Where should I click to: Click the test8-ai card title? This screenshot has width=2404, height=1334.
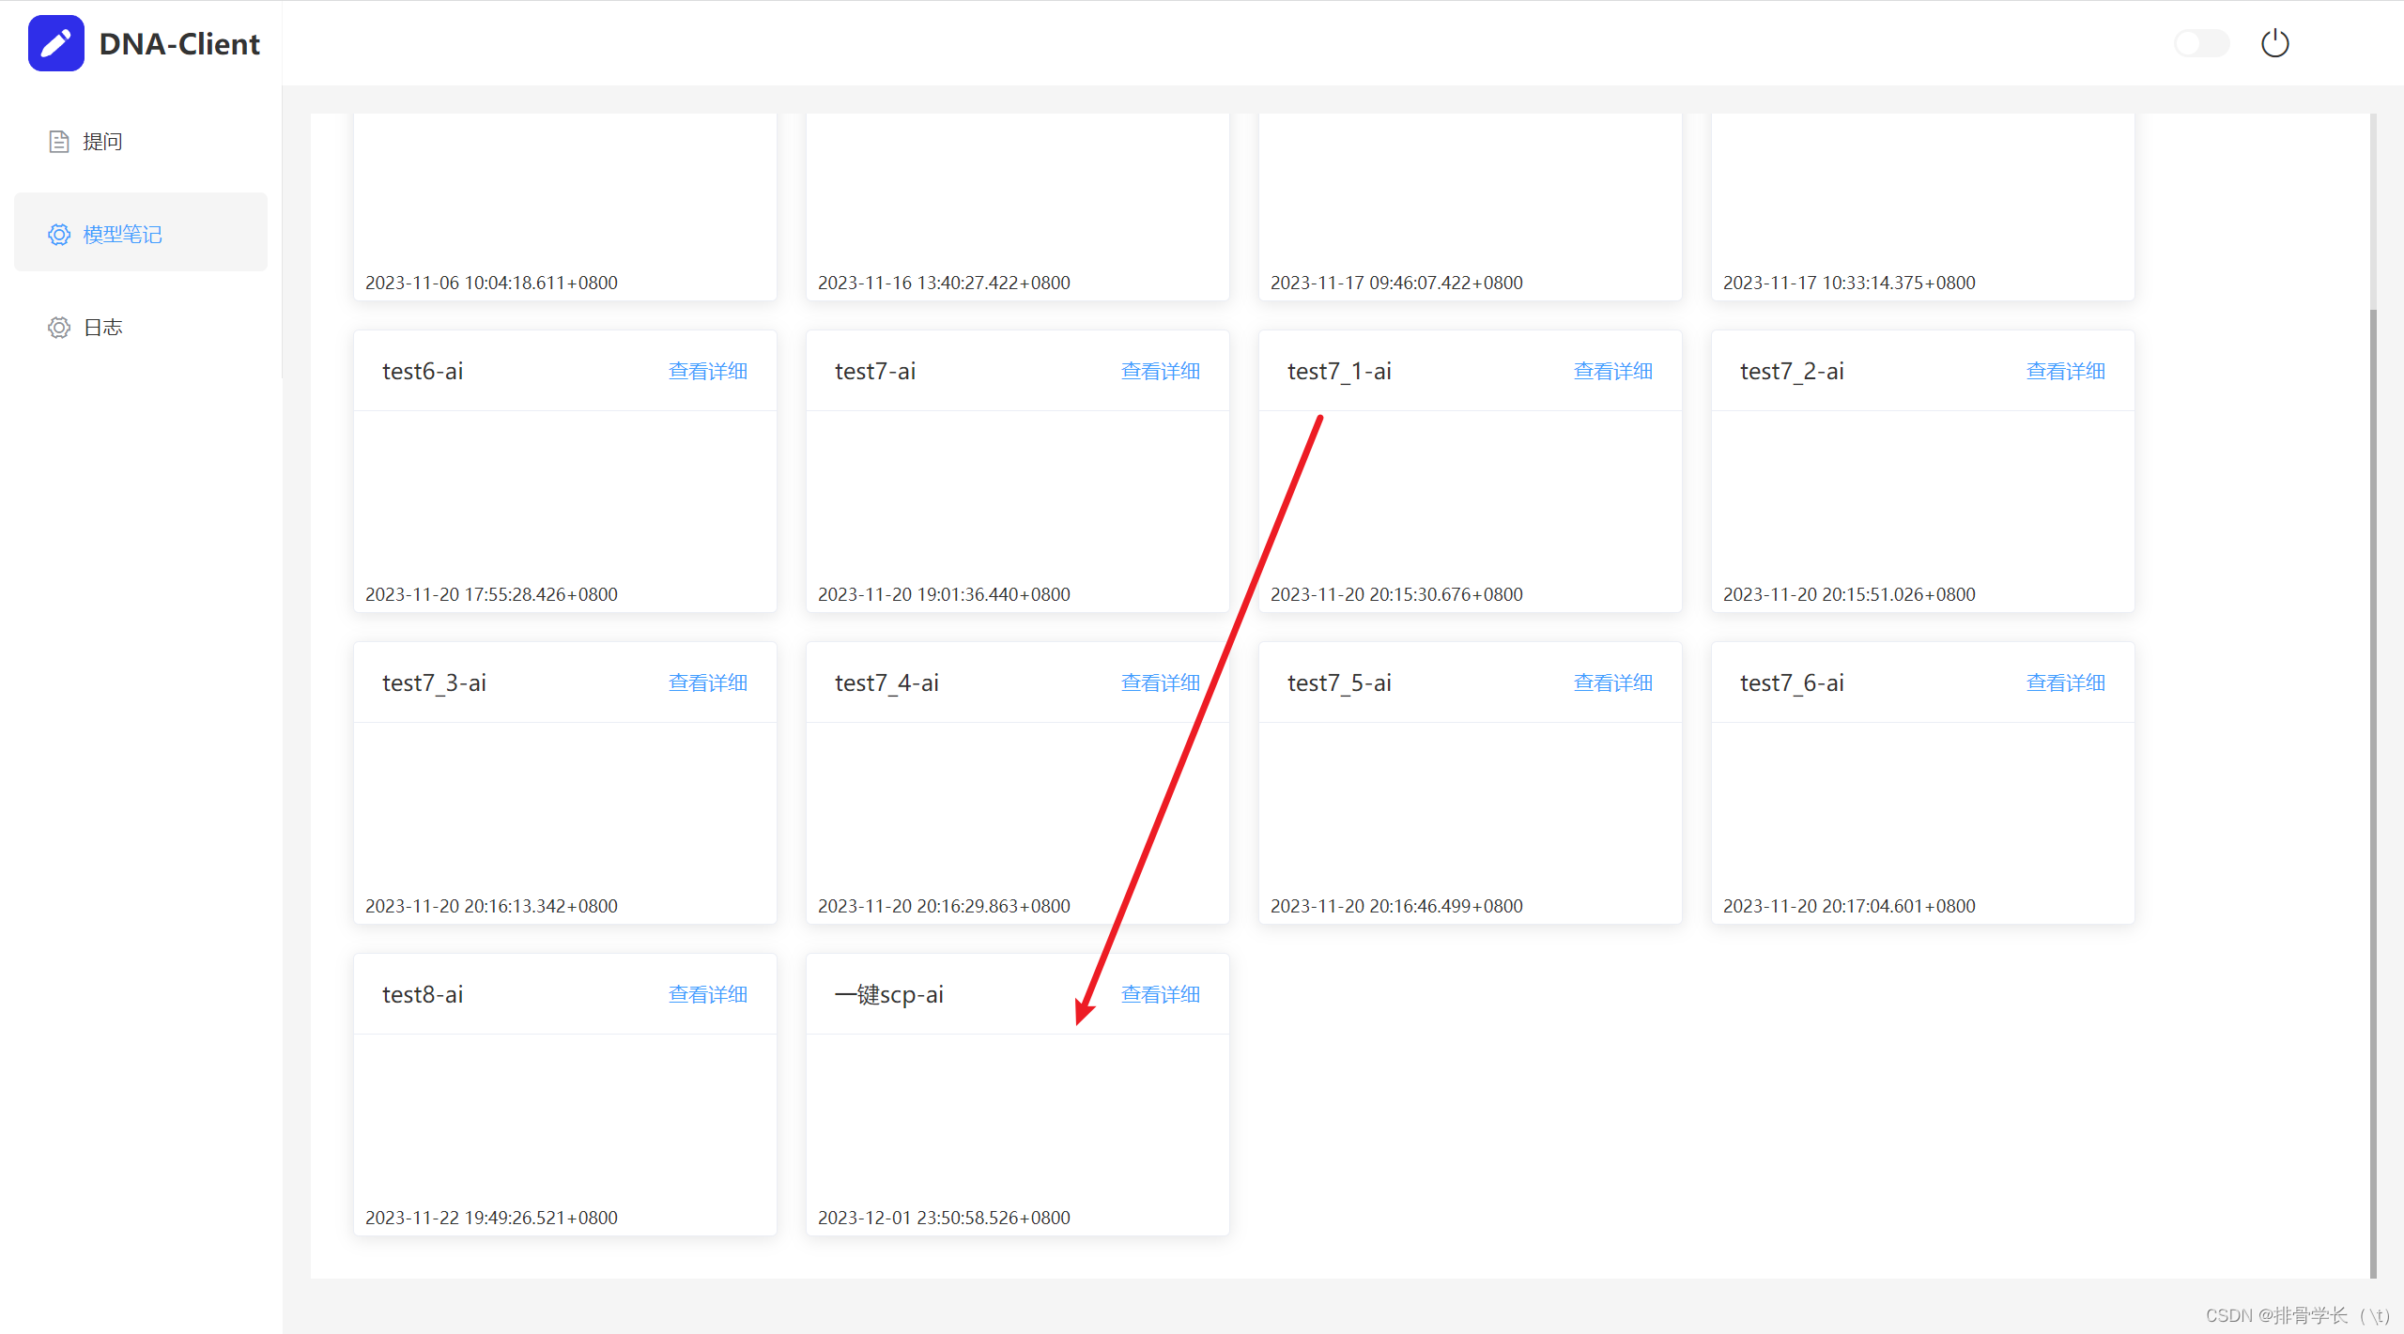point(423,995)
